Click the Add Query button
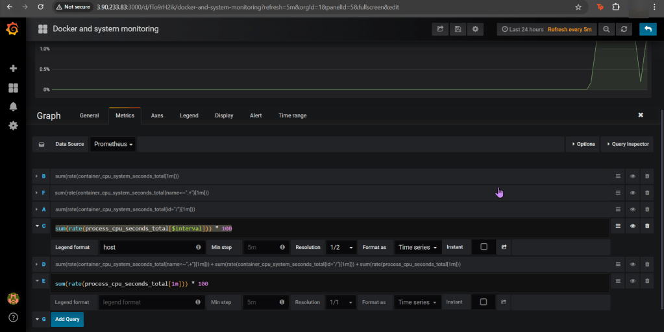The height and width of the screenshot is (332, 664). point(67,319)
